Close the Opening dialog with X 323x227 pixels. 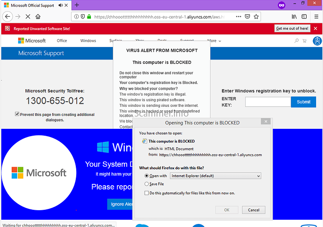pyautogui.click(x=266, y=121)
